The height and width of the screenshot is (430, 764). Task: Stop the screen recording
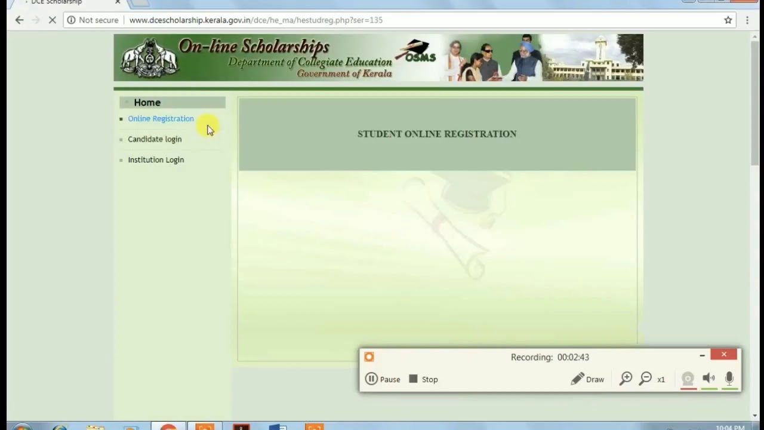(423, 379)
